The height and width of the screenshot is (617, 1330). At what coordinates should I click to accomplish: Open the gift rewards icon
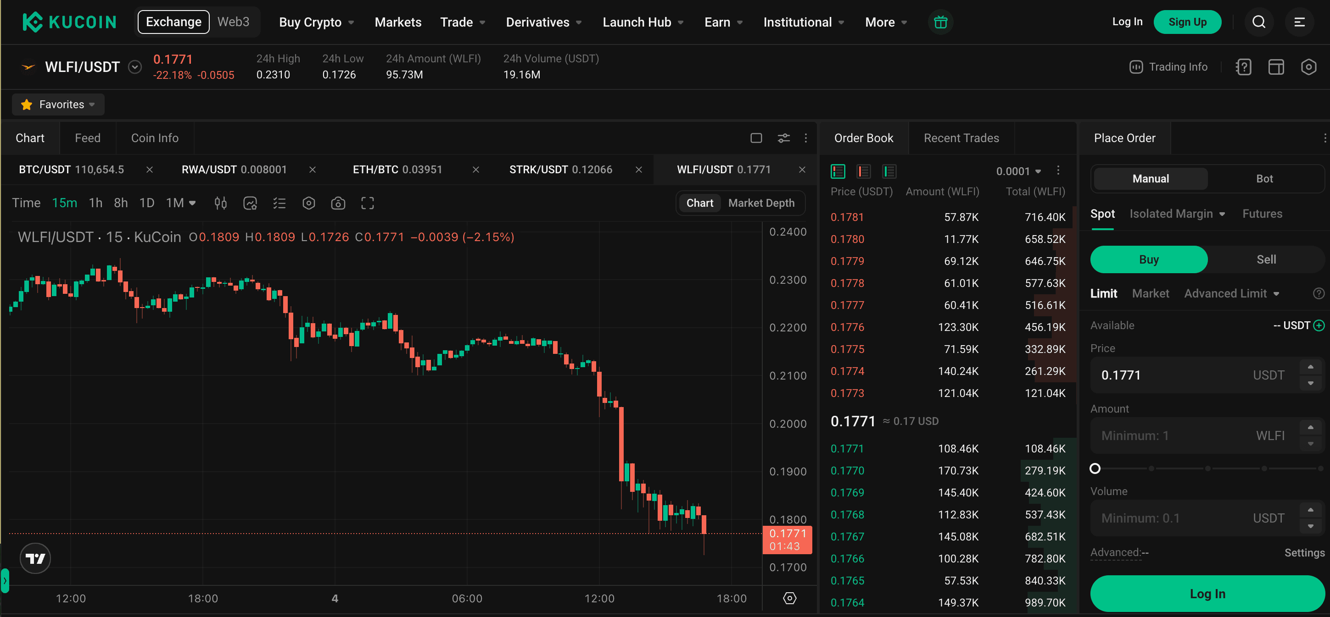[x=940, y=22]
